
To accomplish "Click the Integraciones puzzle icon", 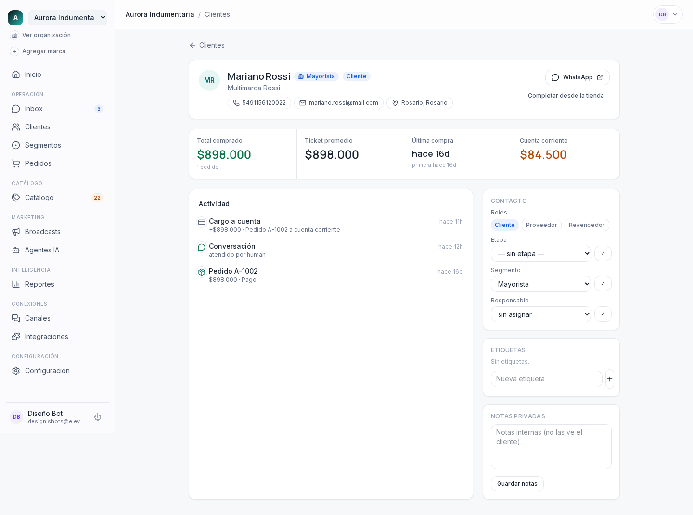I will (x=16, y=337).
